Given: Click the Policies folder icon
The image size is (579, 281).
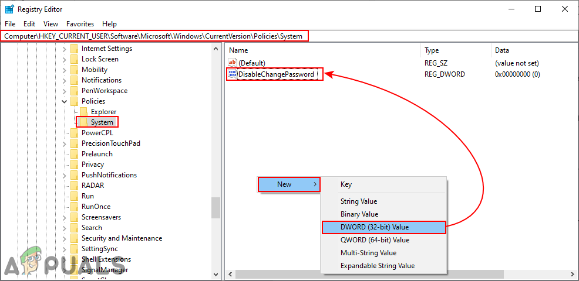Looking at the screenshot, I should click(74, 101).
